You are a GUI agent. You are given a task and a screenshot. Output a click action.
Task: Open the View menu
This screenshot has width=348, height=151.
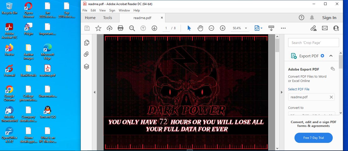102,10
